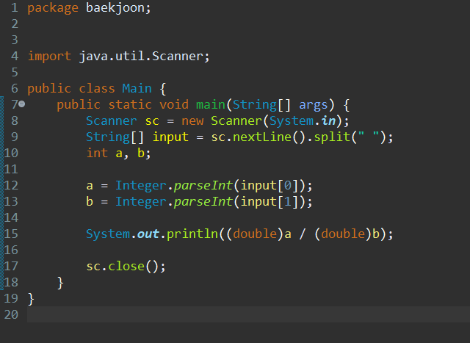
Task: Click the class name 'Main' on line 6
Action: (137, 88)
